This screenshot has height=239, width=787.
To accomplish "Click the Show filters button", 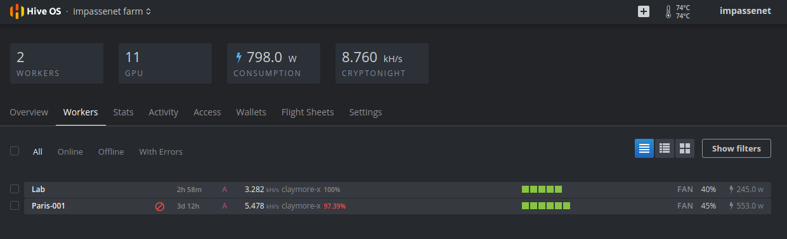I will [x=736, y=148].
